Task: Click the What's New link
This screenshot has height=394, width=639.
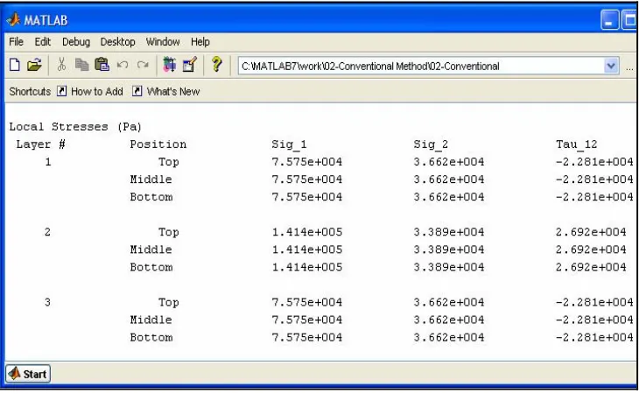Action: coord(173,91)
